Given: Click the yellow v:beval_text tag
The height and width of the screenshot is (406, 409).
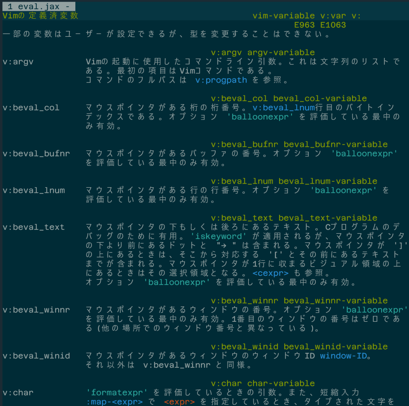Looking at the screenshot, I should [x=242, y=218].
